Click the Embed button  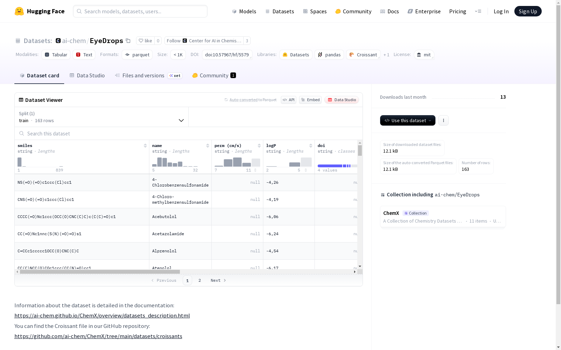pyautogui.click(x=310, y=100)
